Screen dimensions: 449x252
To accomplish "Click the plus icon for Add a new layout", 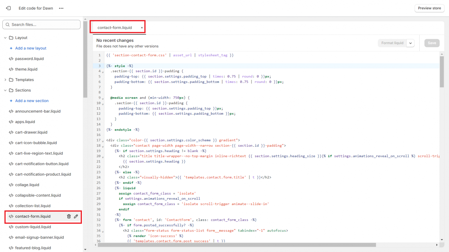I will 11,48.
